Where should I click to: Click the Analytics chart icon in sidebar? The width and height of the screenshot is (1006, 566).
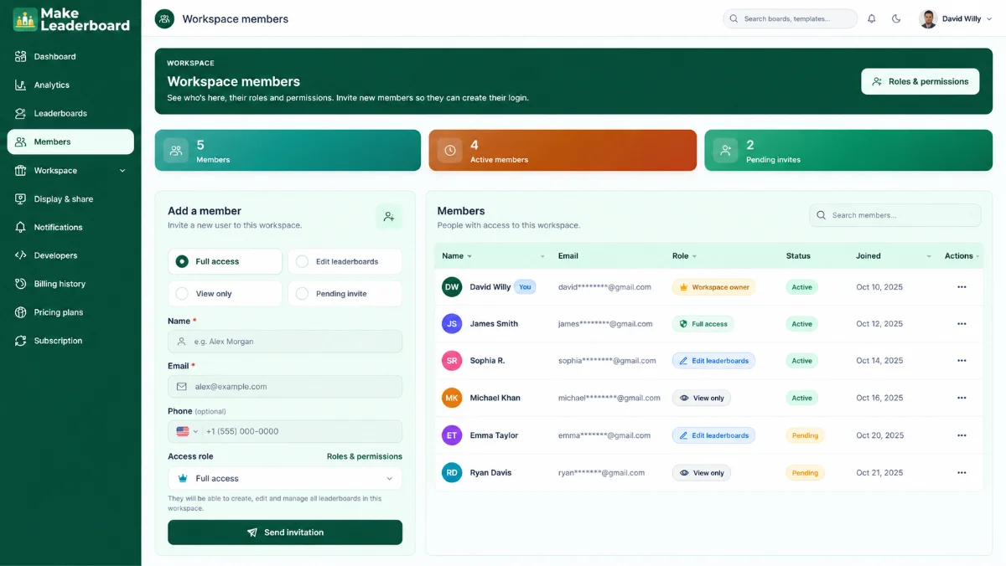tap(20, 85)
